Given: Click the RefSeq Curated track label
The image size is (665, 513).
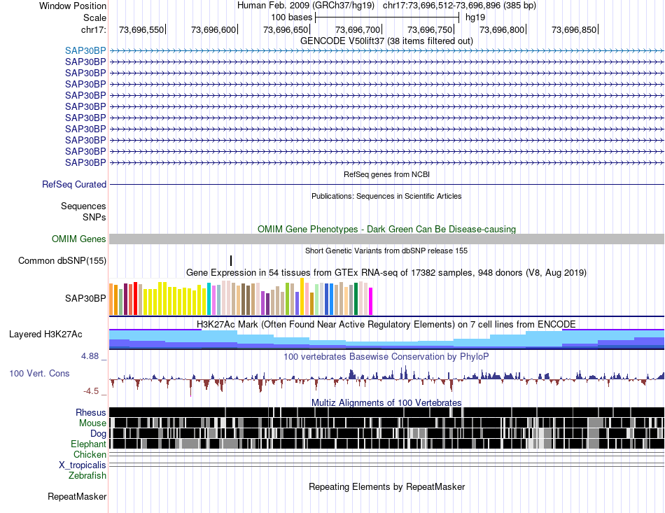Looking at the screenshot, I should (74, 185).
